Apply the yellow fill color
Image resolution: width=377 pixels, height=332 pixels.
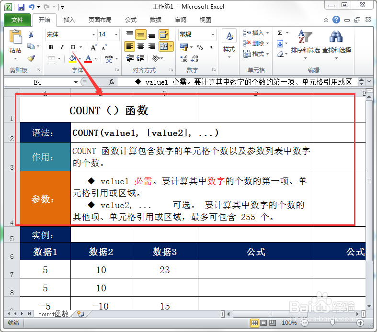point(72,58)
